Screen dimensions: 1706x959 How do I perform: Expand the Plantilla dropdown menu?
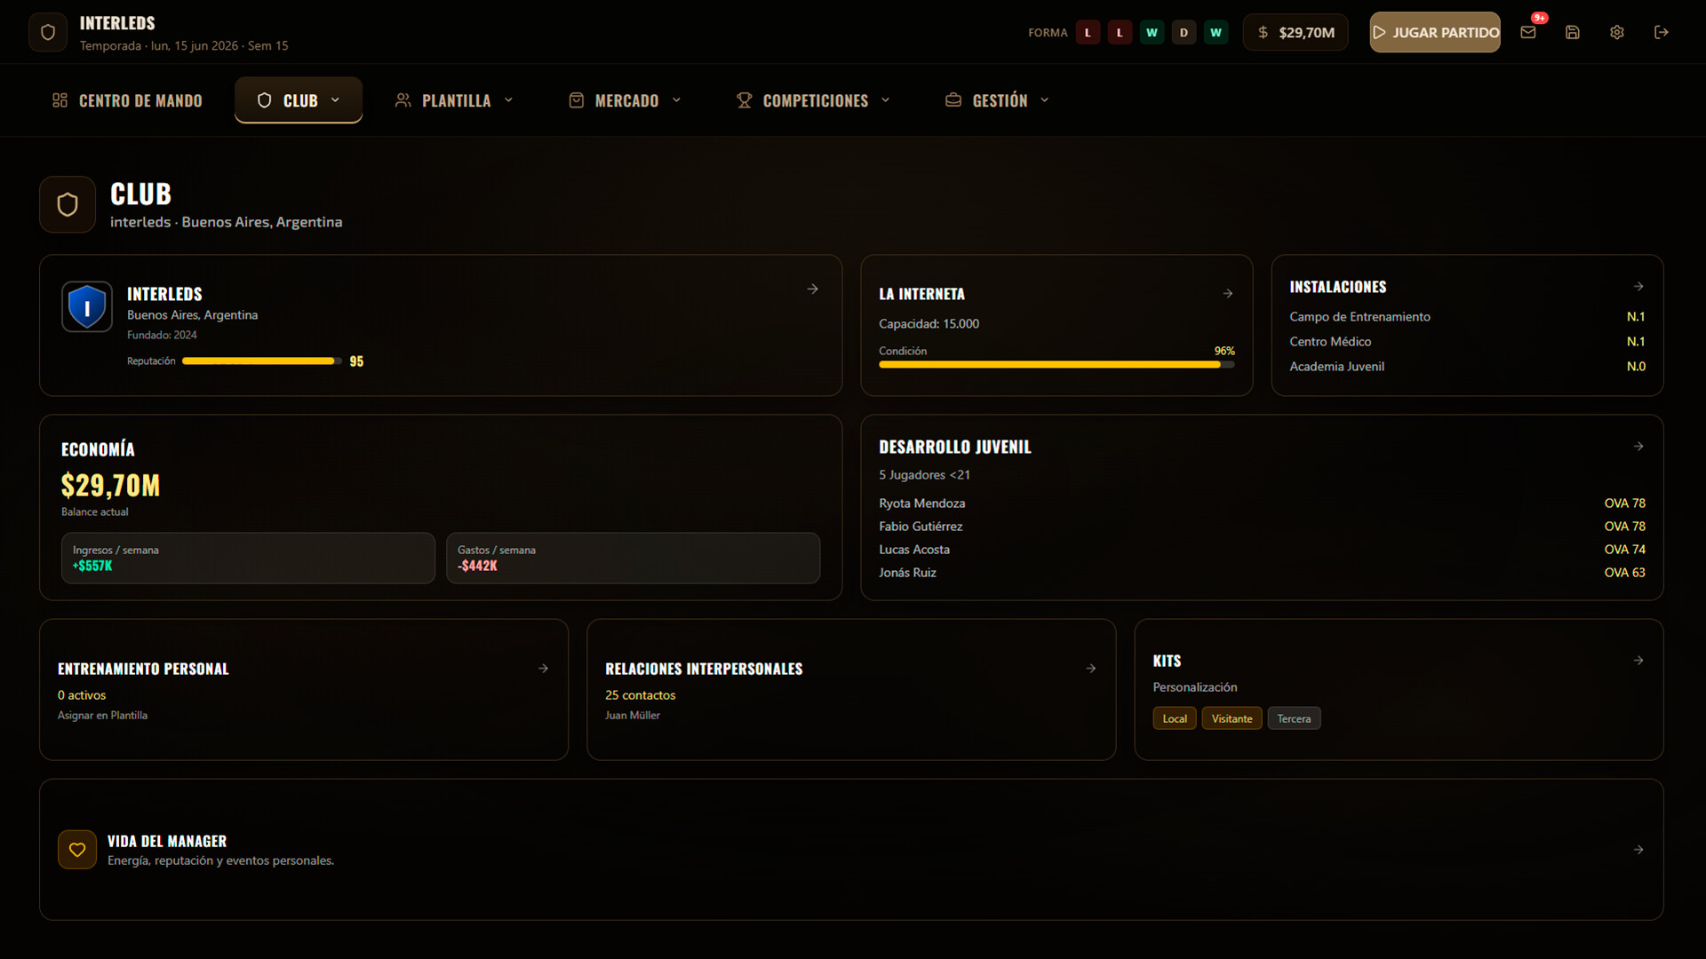tap(455, 100)
